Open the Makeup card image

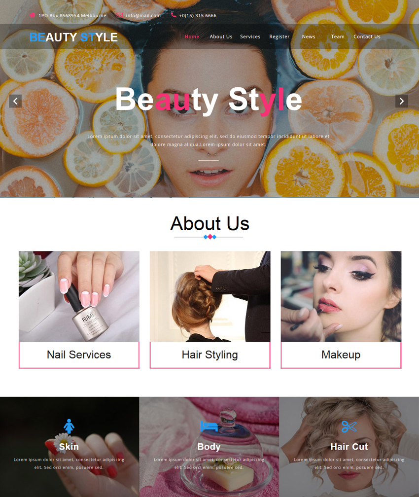[x=341, y=296]
